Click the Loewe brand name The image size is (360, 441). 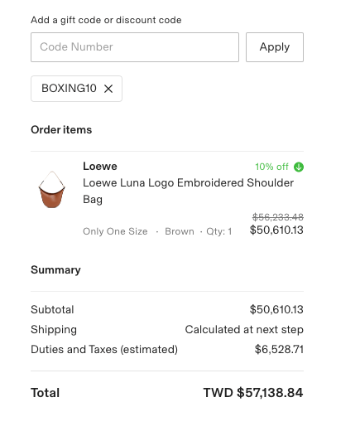pyautogui.click(x=100, y=167)
